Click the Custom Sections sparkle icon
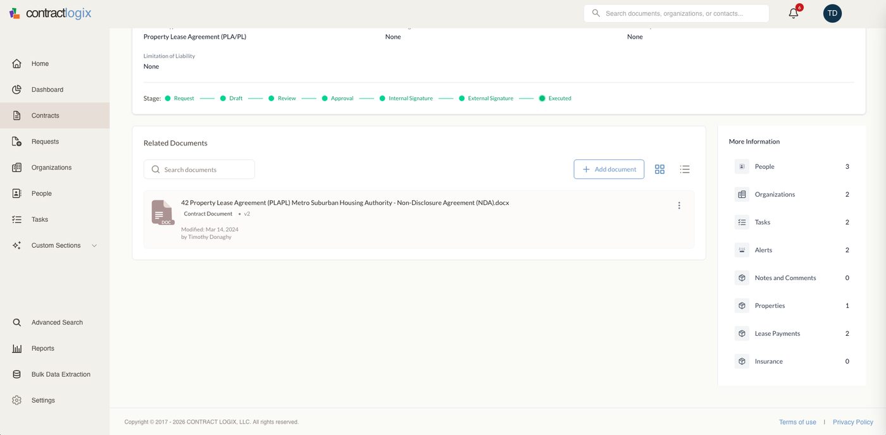The height and width of the screenshot is (435, 886). pos(17,245)
